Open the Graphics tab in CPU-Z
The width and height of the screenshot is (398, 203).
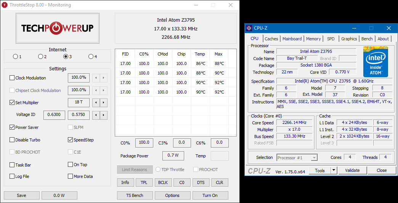349,39
